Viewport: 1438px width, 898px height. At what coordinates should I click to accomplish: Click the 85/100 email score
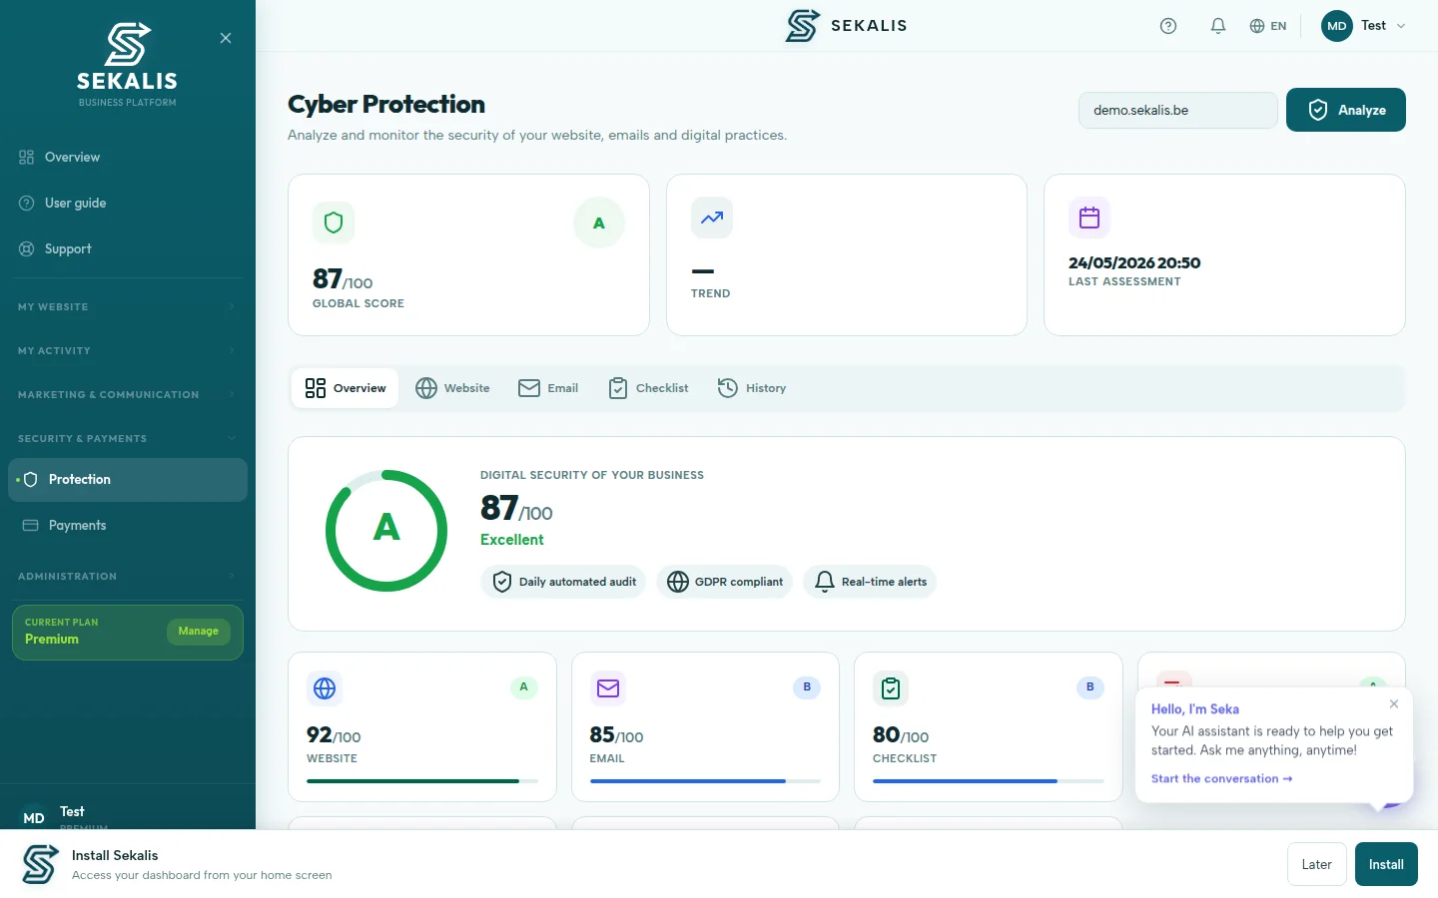(x=617, y=735)
